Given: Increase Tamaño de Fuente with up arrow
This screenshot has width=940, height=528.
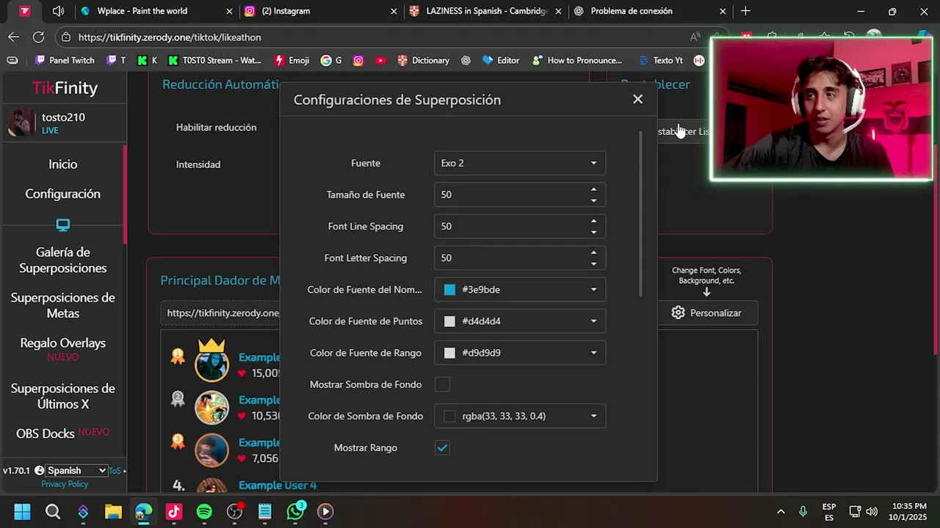Looking at the screenshot, I should pos(593,189).
